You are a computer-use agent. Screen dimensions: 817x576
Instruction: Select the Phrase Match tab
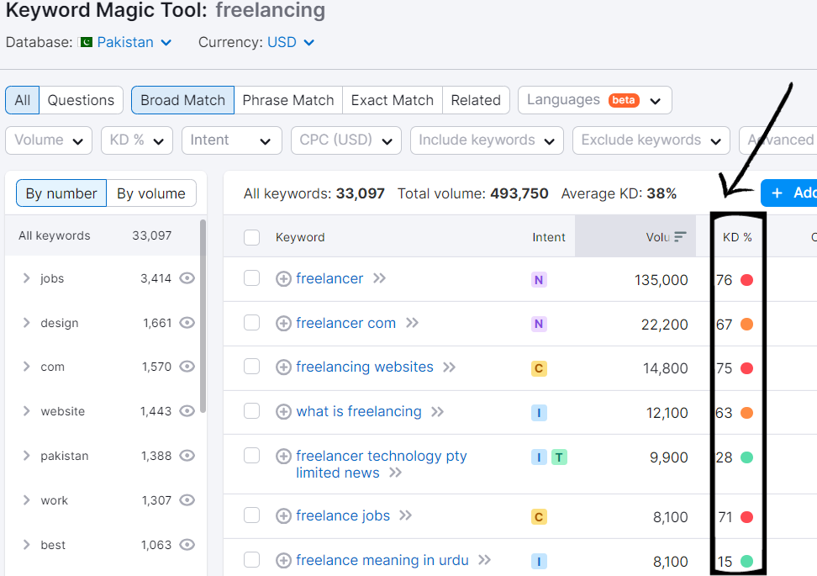click(x=288, y=100)
